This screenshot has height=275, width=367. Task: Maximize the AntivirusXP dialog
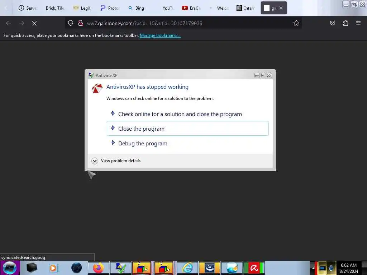click(263, 75)
